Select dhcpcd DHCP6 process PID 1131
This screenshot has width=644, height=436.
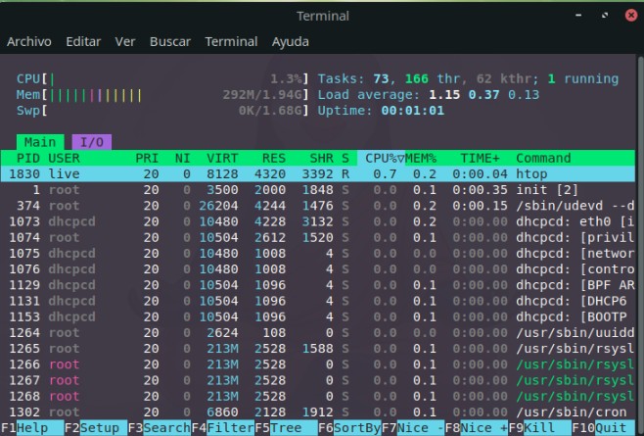[318, 301]
